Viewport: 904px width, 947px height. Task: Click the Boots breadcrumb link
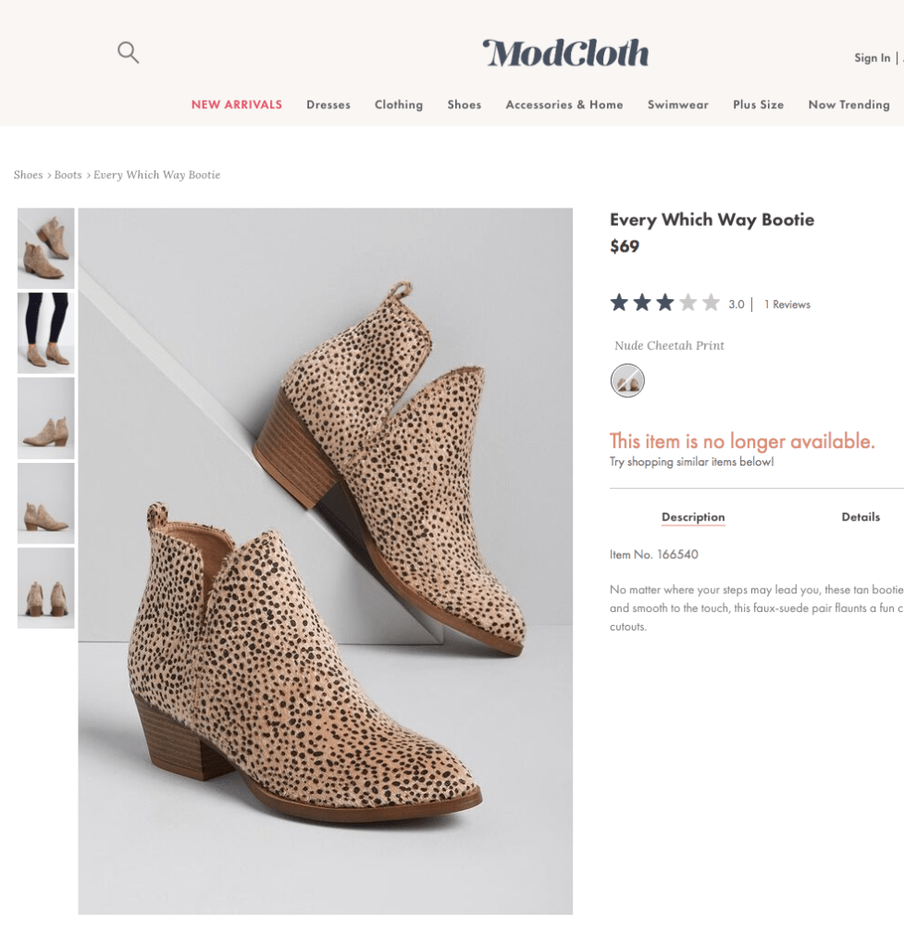(68, 175)
